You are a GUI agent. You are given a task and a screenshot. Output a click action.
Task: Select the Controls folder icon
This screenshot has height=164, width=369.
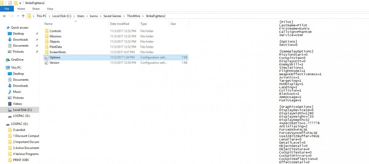pyautogui.click(x=46, y=31)
